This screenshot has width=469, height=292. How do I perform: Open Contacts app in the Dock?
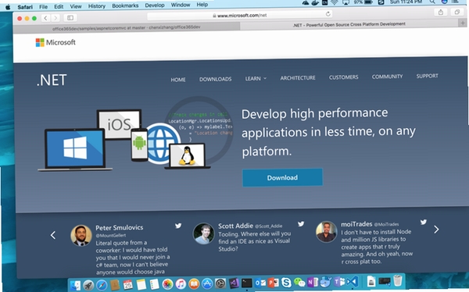click(x=115, y=285)
